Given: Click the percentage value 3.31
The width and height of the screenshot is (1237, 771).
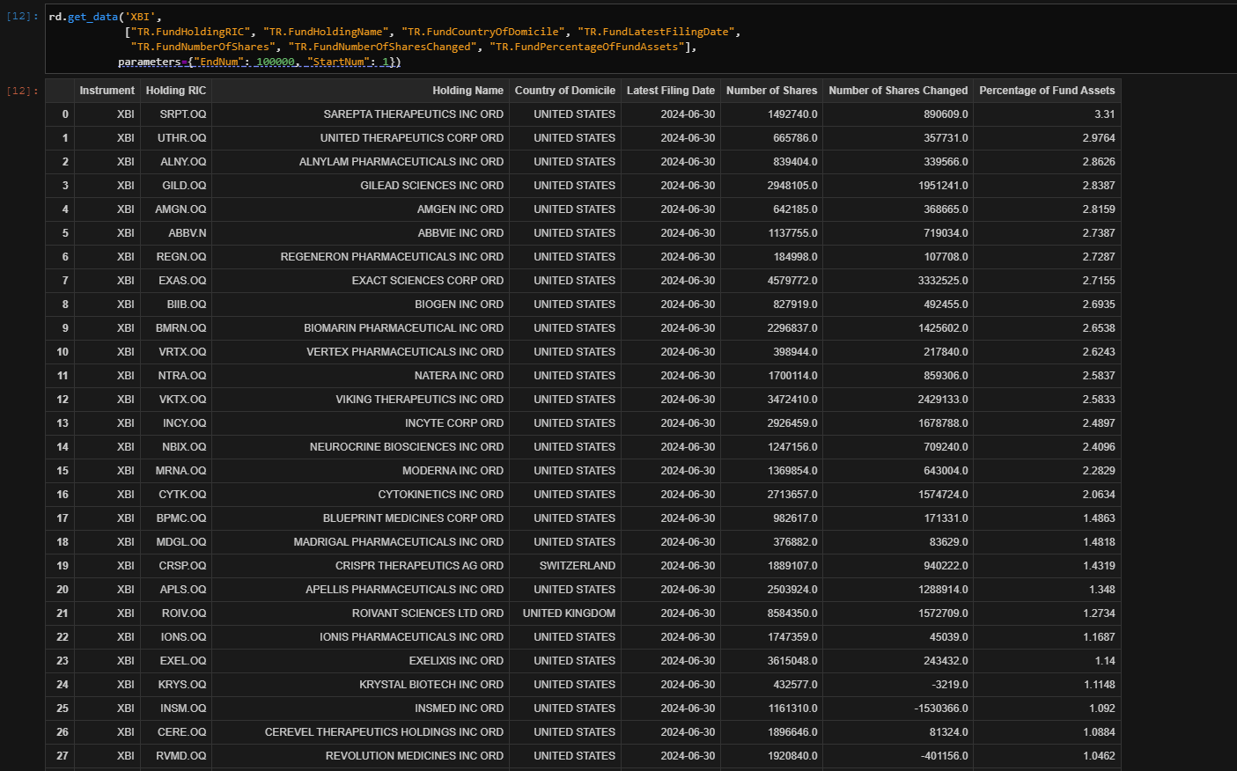Looking at the screenshot, I should tap(1105, 114).
